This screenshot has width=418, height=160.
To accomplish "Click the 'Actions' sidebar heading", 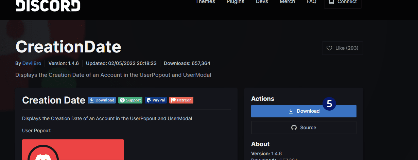I will (x=263, y=99).
